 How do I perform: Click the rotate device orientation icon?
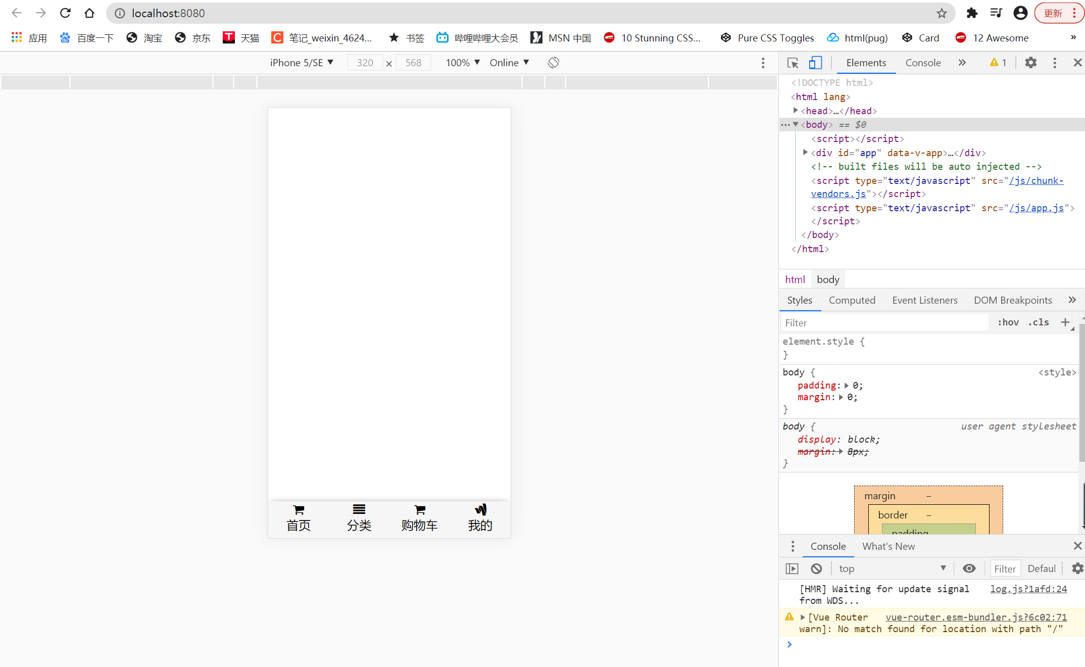click(x=554, y=63)
